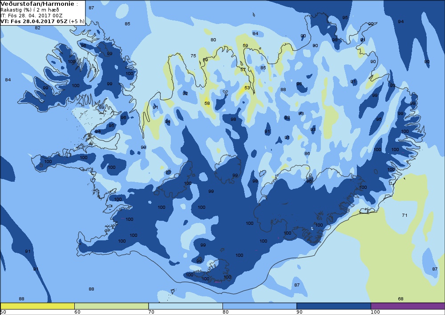Click the humidity value 86 on the map
The height and width of the screenshot is (315, 445).
307,154
